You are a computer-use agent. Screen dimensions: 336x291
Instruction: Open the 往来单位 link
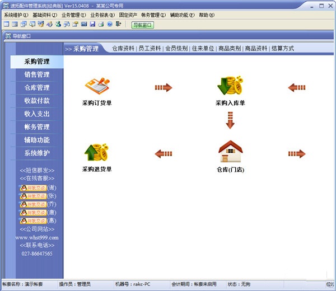[203, 48]
